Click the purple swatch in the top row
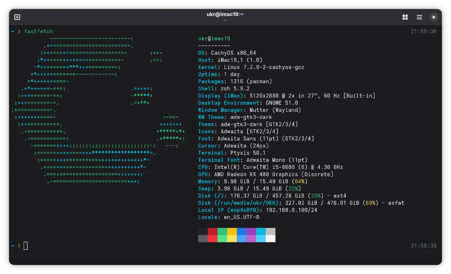This screenshot has height=274, width=451. pos(251,231)
